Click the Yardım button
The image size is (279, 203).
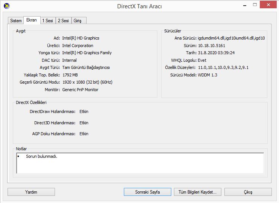click(x=31, y=192)
